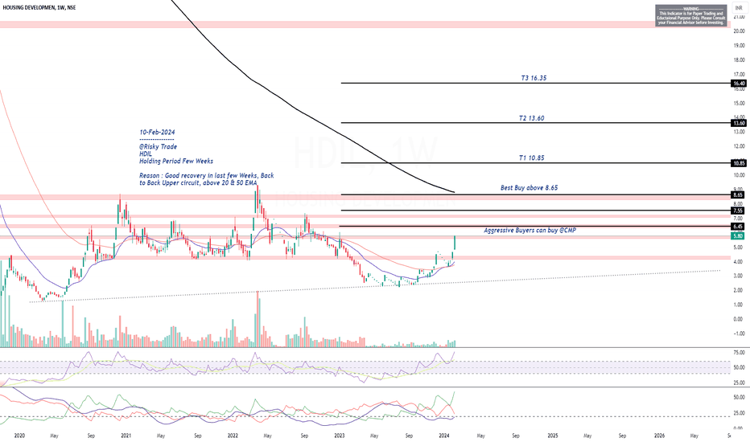Click the 2025 label on time axis

click(553, 436)
